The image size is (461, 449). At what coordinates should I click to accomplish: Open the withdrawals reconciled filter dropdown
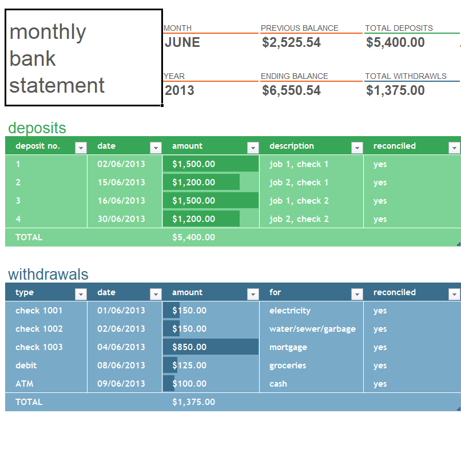pos(454,295)
